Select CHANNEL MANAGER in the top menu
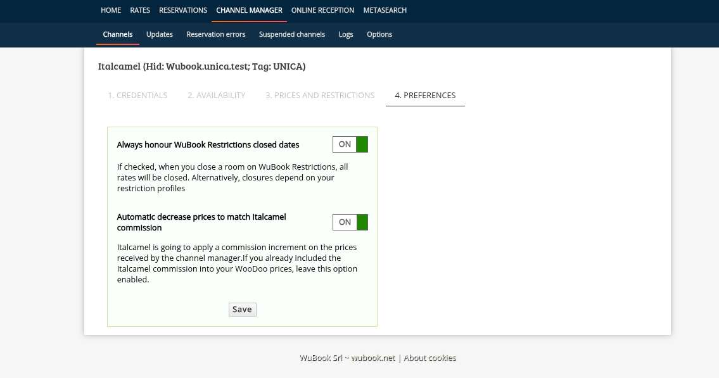 pyautogui.click(x=249, y=10)
